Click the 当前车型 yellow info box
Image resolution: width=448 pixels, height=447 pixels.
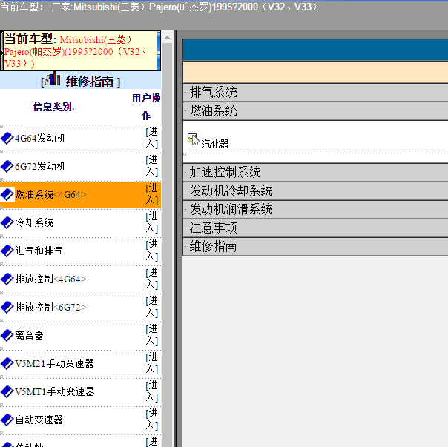pyautogui.click(x=80, y=51)
